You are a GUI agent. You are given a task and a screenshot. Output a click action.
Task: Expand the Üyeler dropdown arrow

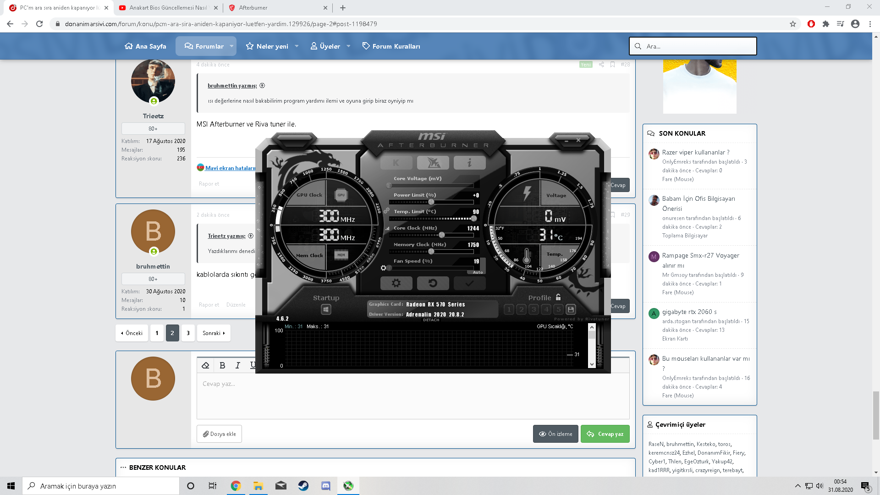click(348, 46)
